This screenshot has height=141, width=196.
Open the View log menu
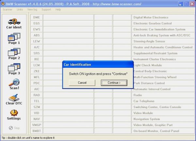(32, 9)
